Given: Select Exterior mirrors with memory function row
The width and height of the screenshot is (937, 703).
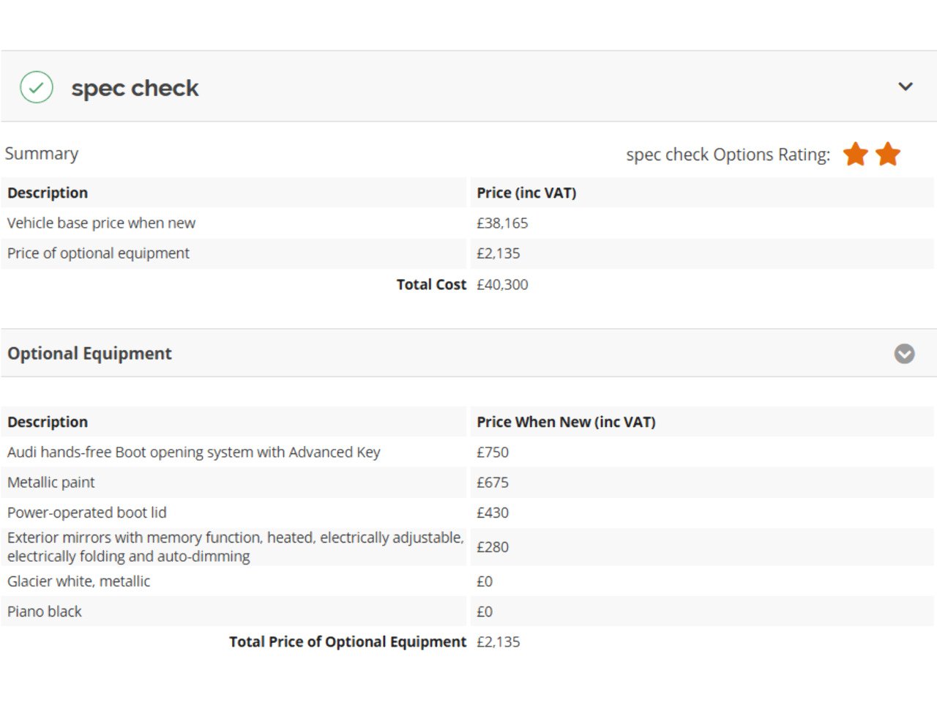Looking at the screenshot, I should point(467,547).
